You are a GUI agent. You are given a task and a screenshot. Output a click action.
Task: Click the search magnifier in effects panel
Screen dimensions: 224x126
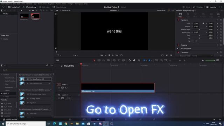click(x=47, y=65)
